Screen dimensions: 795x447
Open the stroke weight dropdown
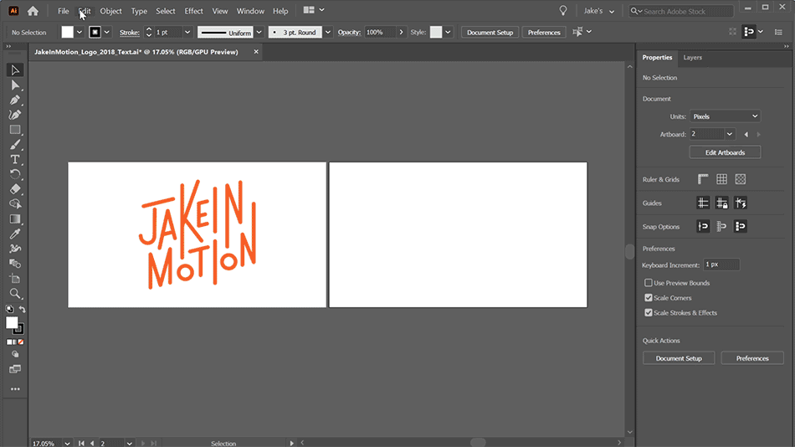187,32
